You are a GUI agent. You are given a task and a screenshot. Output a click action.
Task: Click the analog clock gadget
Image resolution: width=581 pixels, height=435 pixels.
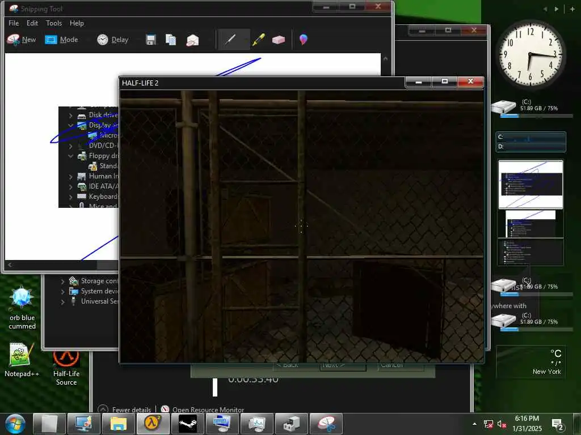pyautogui.click(x=530, y=54)
